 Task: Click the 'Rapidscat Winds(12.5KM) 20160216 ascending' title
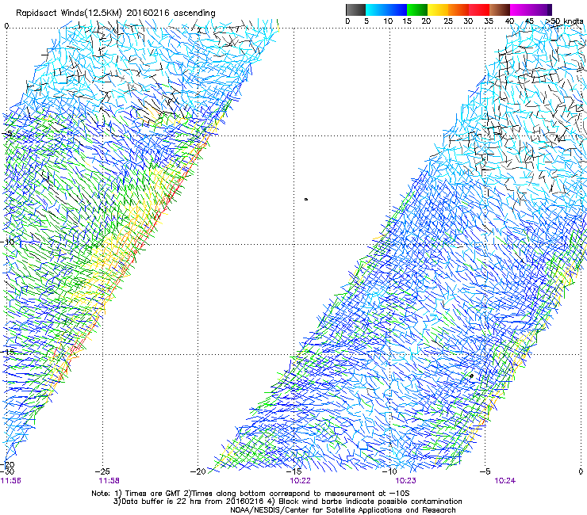[116, 13]
